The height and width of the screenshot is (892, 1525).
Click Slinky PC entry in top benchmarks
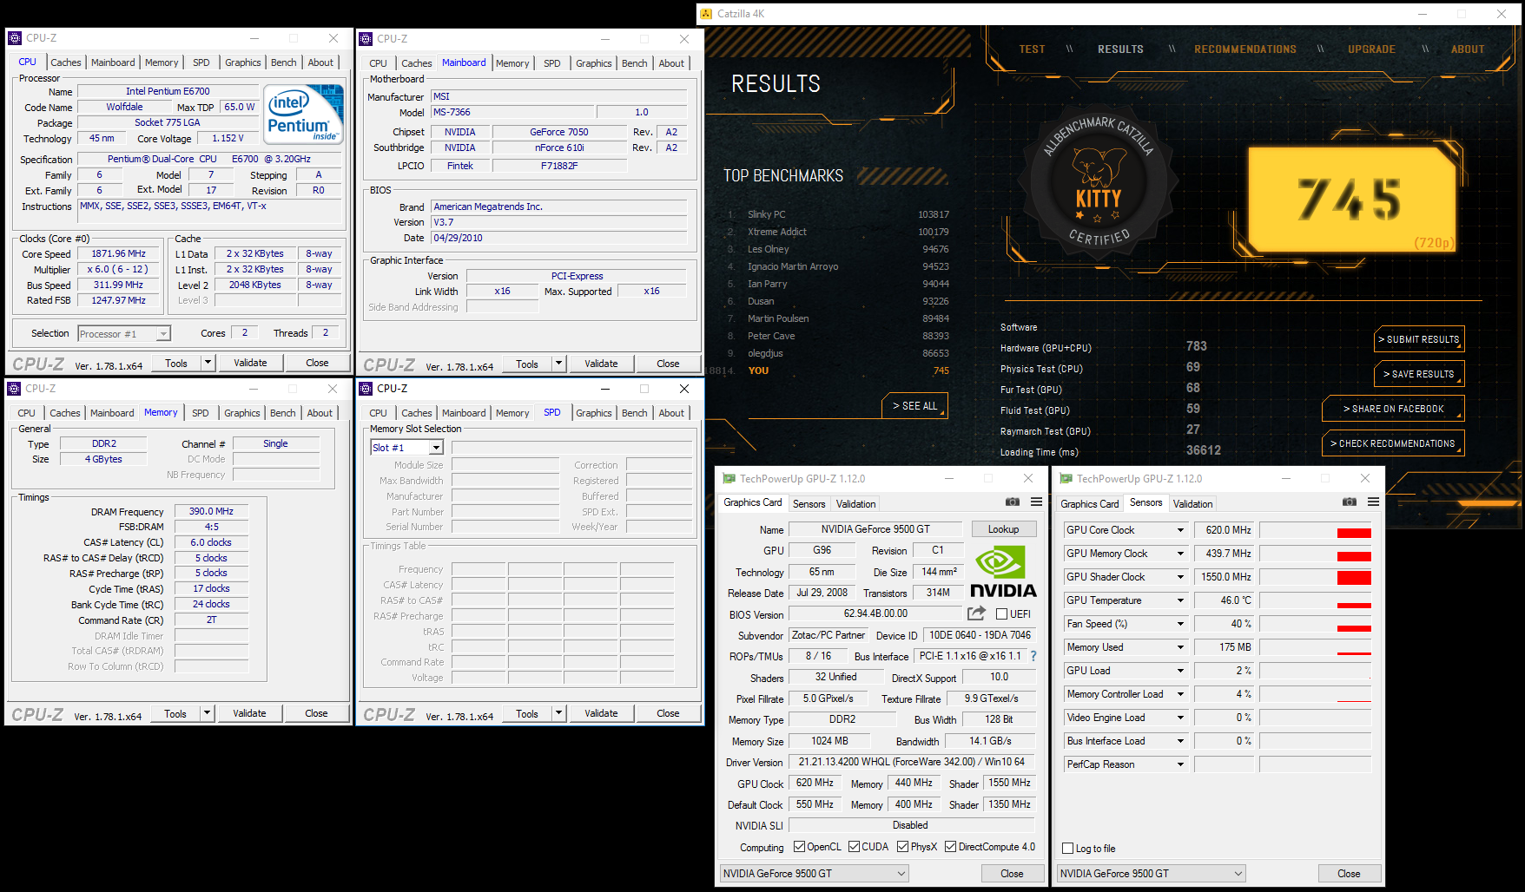point(839,214)
